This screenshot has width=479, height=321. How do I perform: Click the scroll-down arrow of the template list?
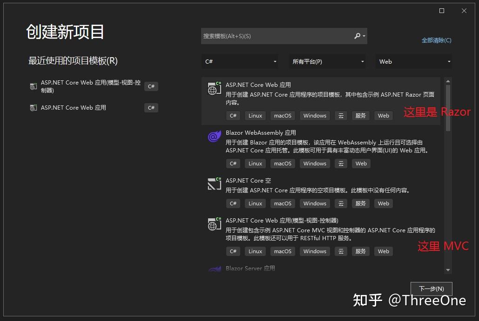(447, 270)
